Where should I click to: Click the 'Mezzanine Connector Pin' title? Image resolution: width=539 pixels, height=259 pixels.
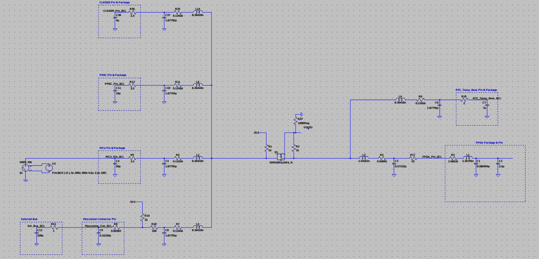(x=100, y=219)
